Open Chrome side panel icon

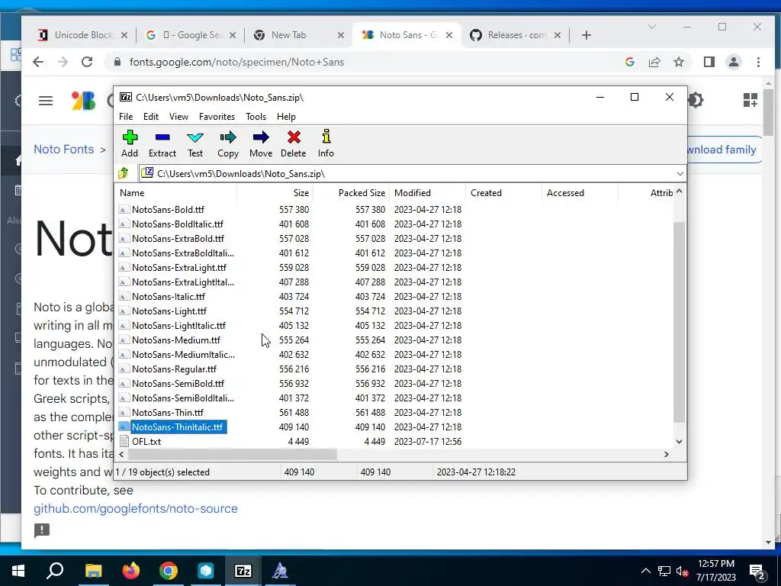tap(709, 62)
